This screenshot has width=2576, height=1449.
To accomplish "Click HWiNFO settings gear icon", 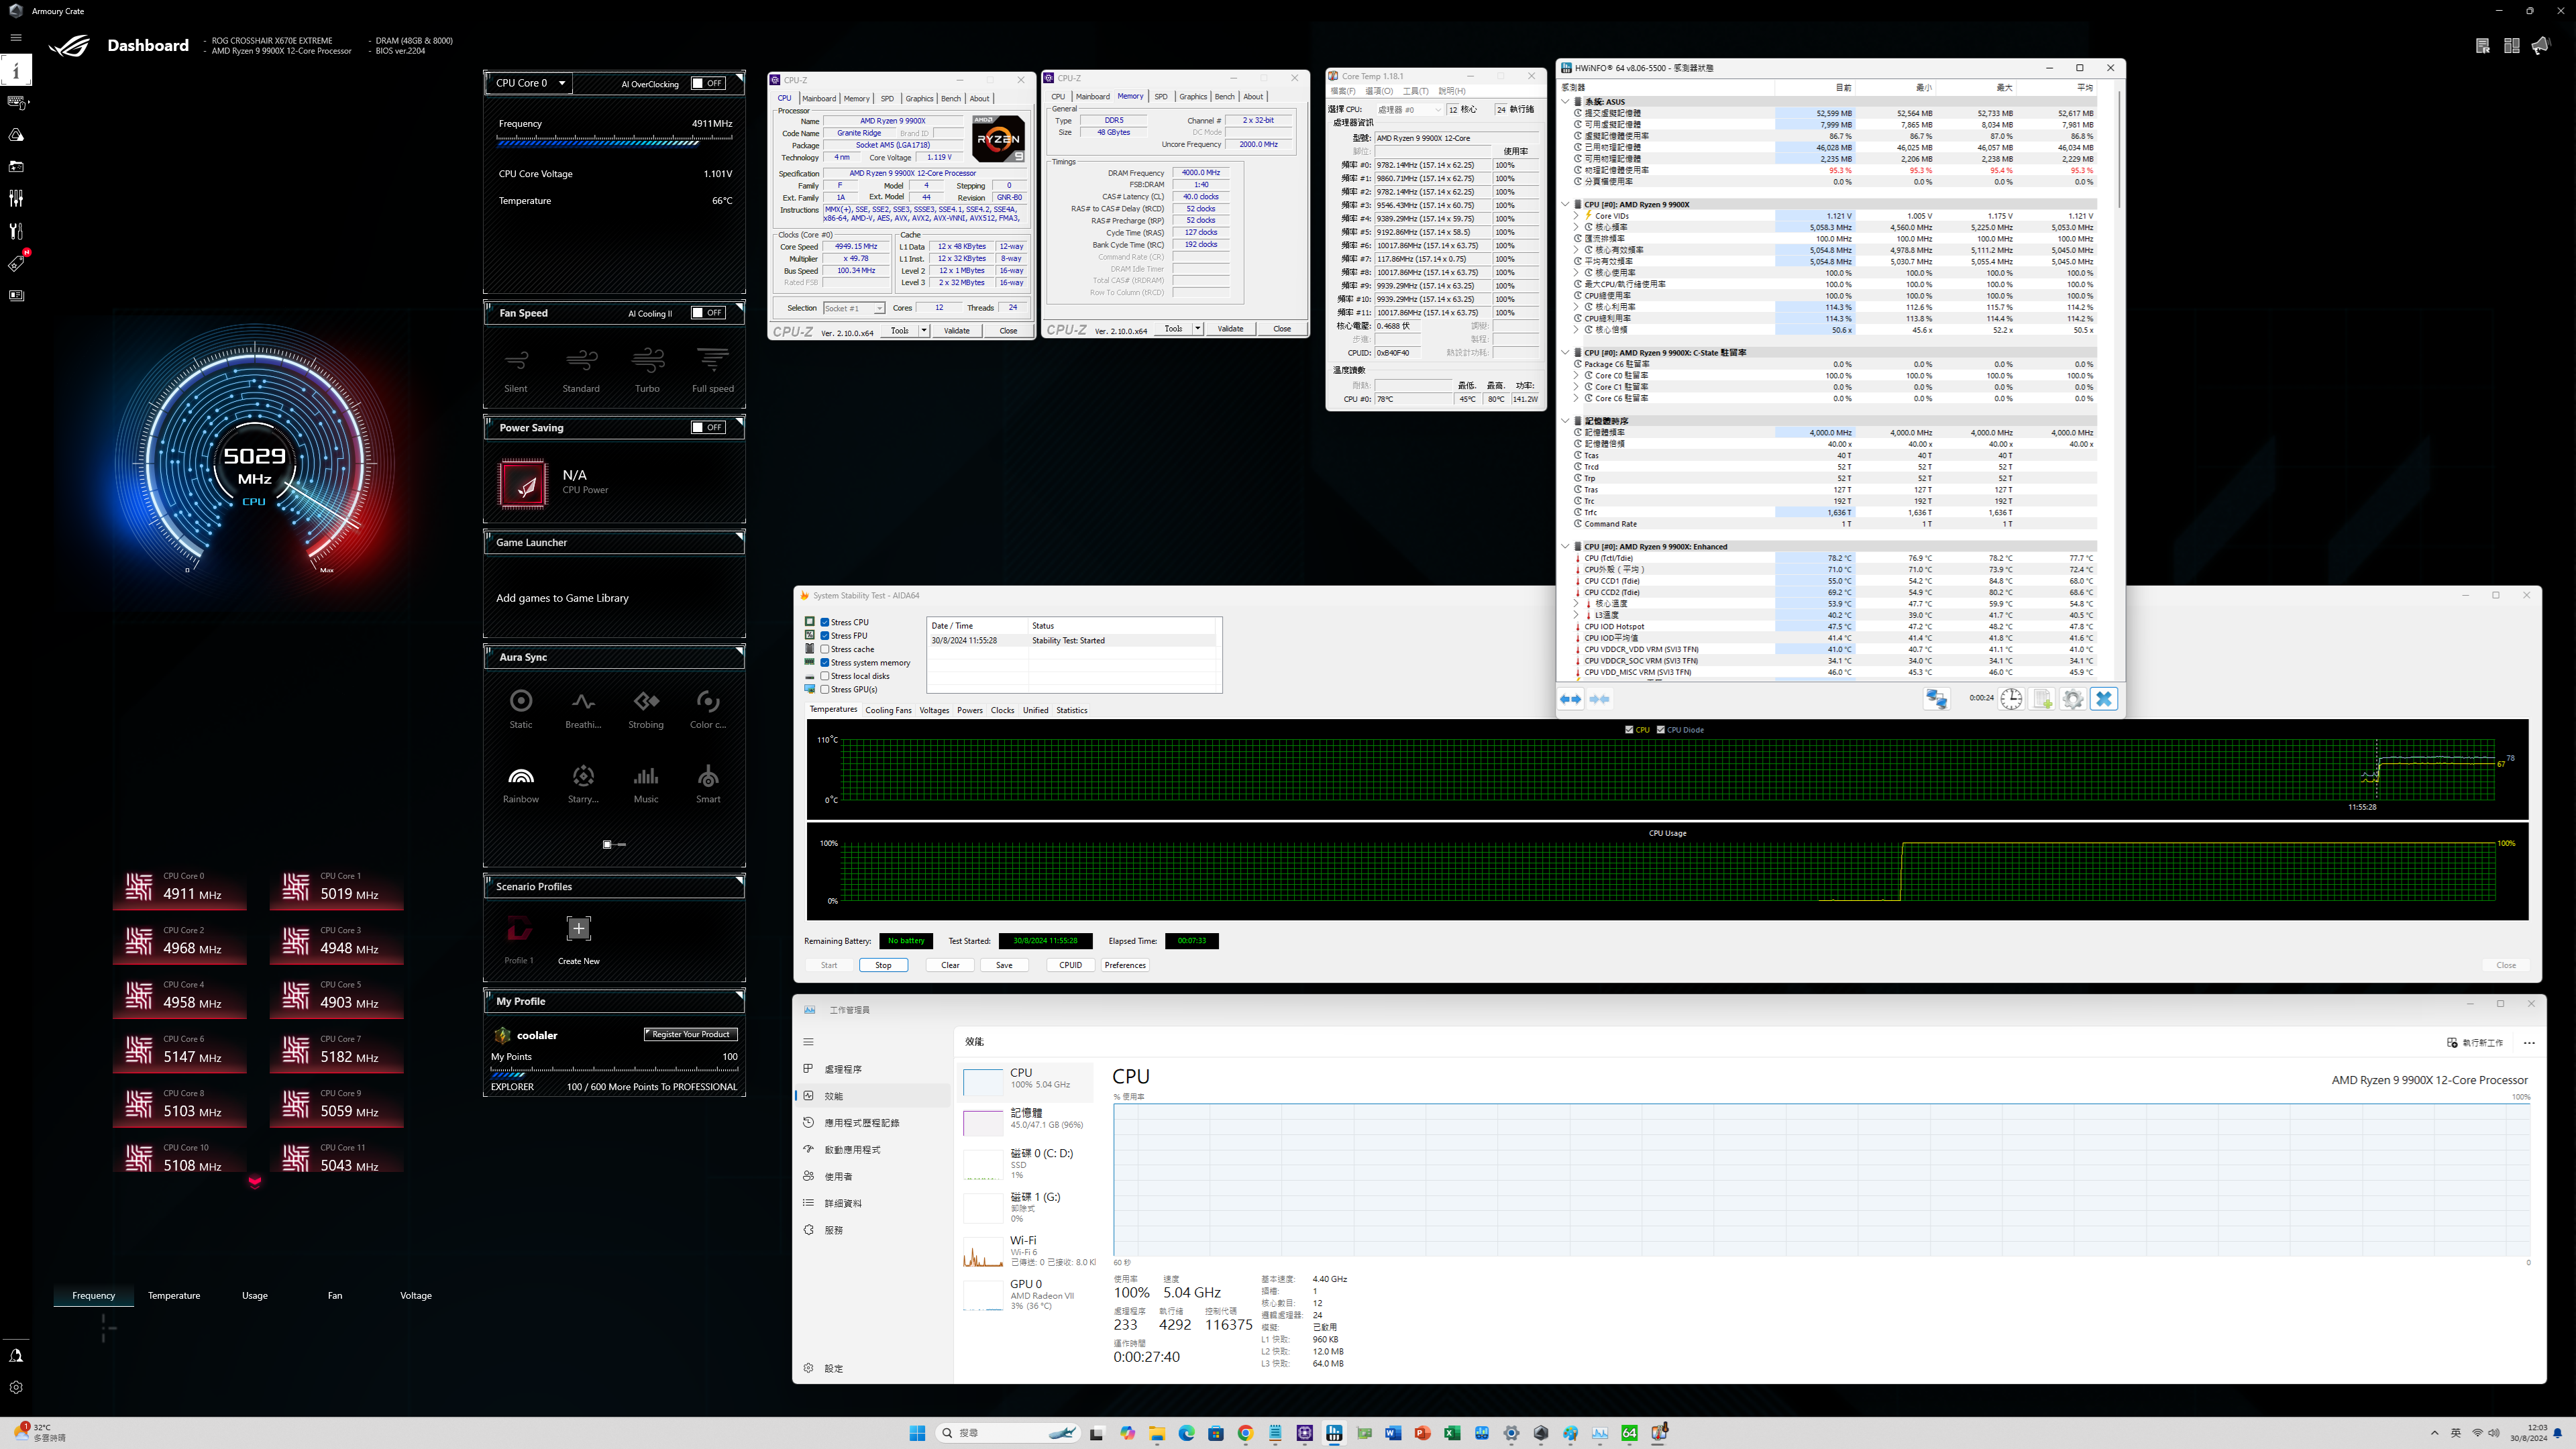I will pos(2073,699).
